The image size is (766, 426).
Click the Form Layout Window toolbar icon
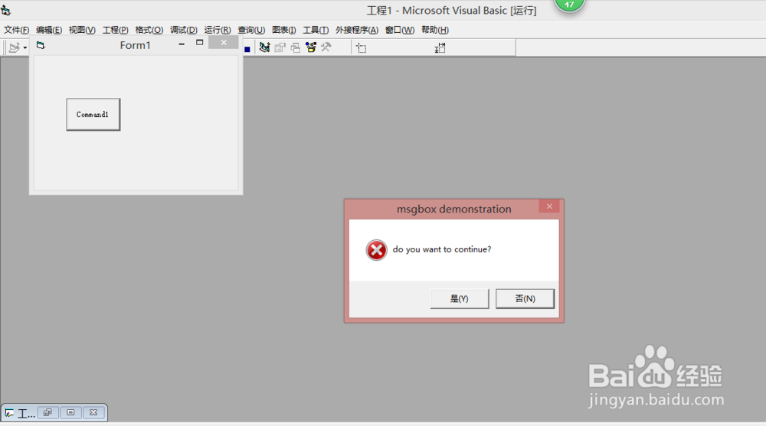(x=296, y=47)
